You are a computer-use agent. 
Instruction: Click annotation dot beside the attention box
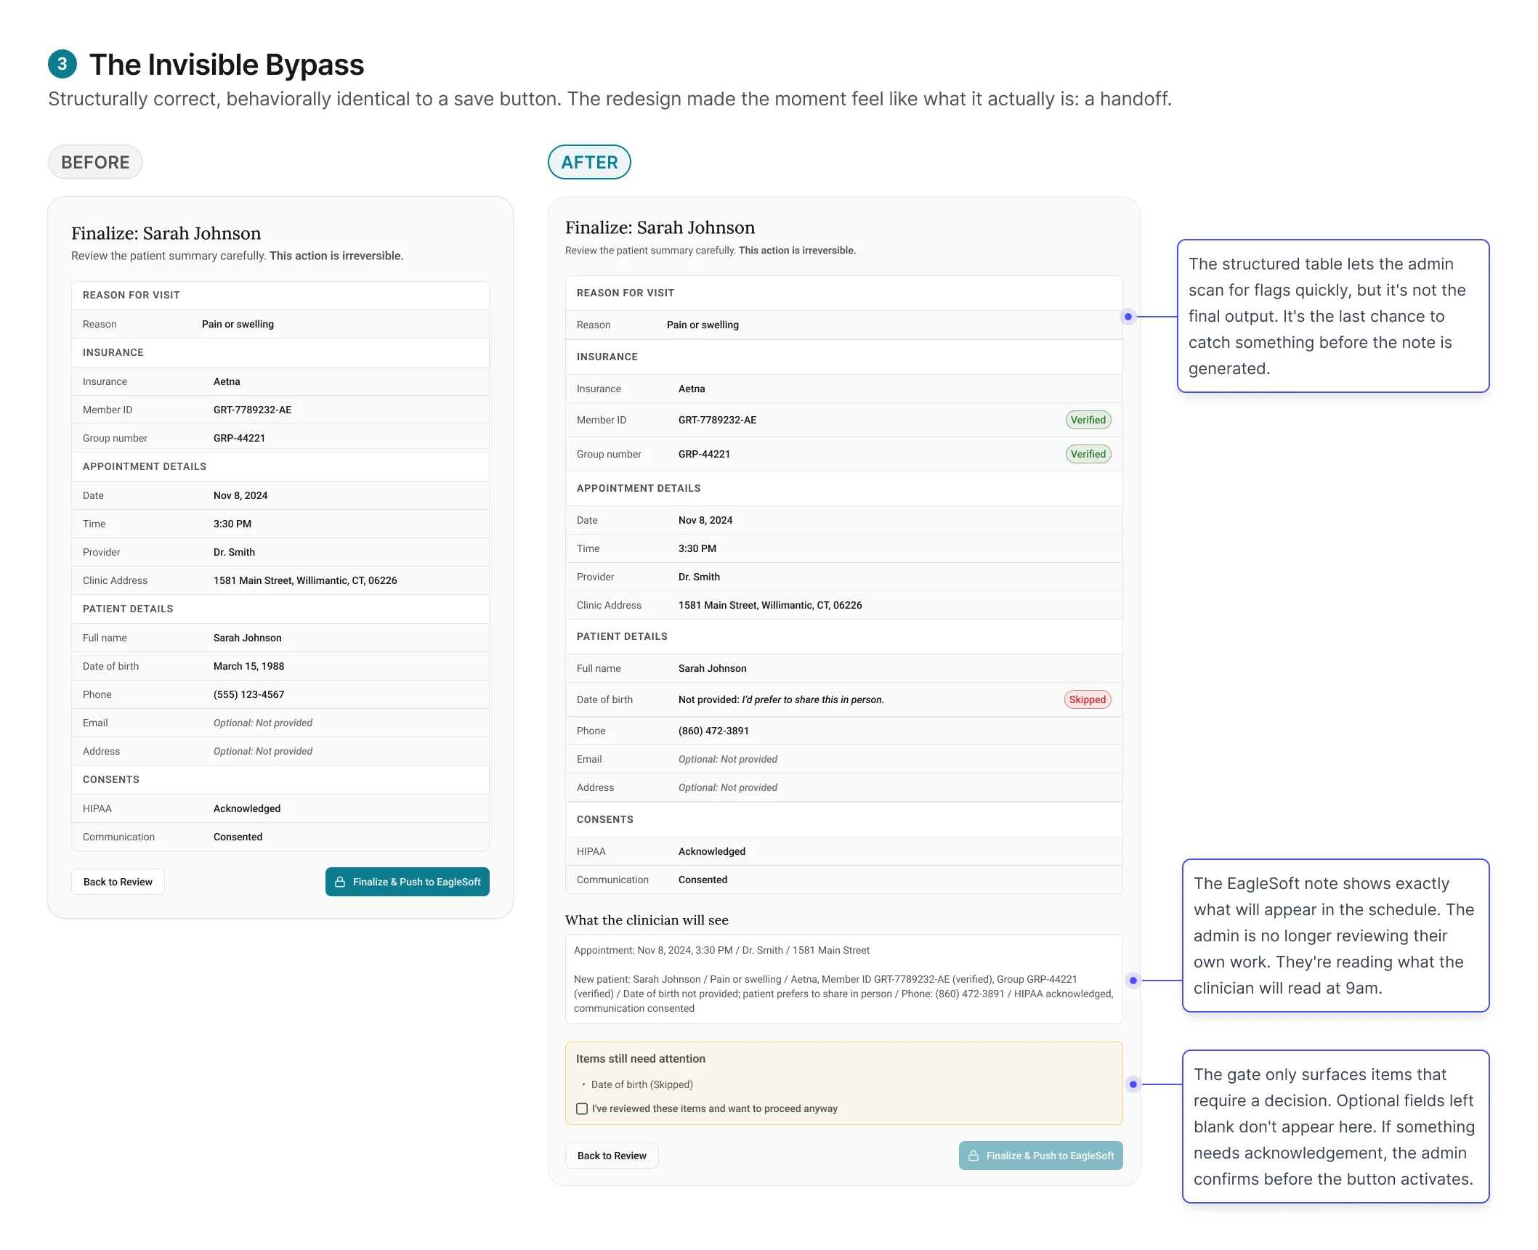pos(1133,1084)
